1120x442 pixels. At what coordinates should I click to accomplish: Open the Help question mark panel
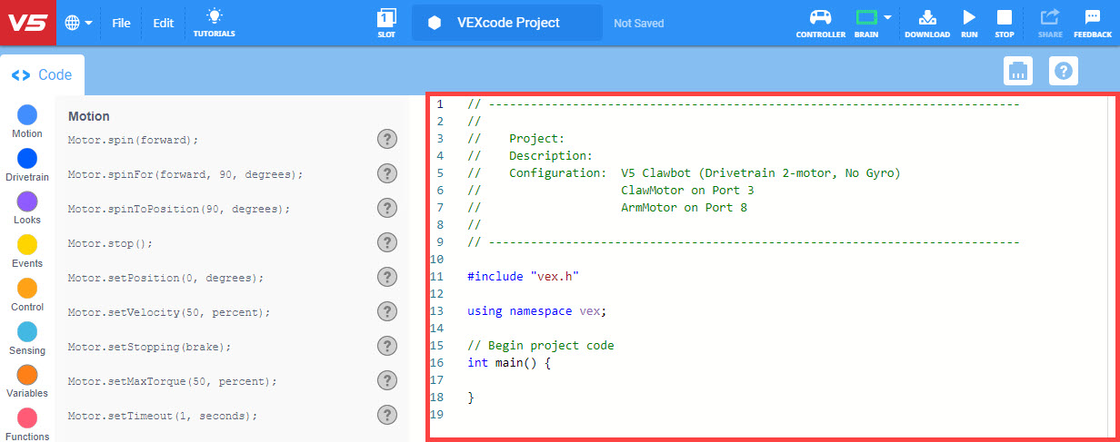[1064, 71]
